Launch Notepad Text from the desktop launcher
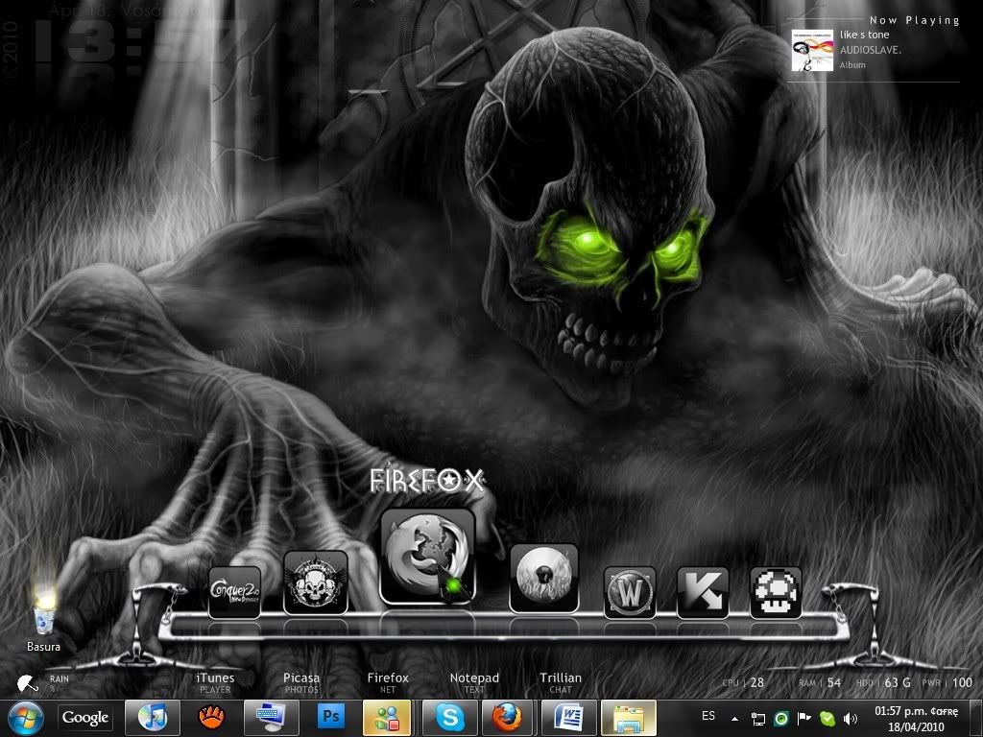The height and width of the screenshot is (737, 983). (474, 682)
